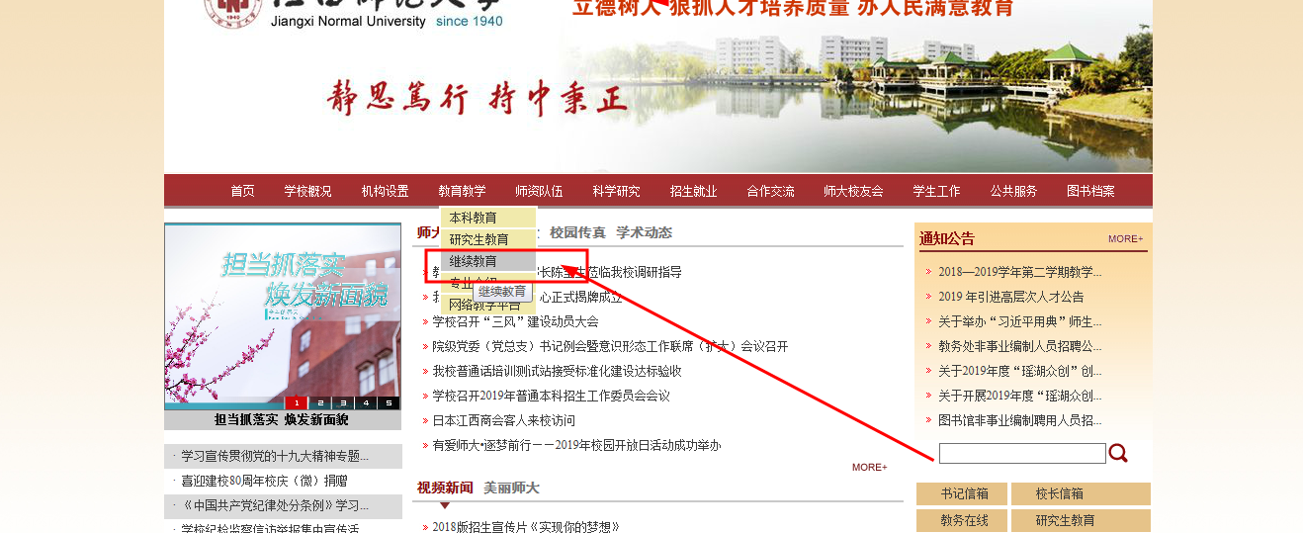Open the 研究生教育 quick-link button
Screen dimensions: 1303x533
1081,520
